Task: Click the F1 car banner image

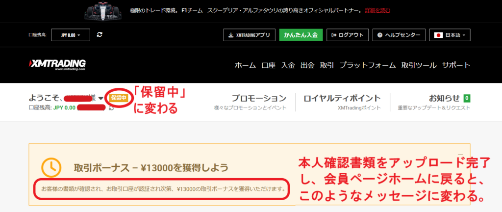Action: 105,10
